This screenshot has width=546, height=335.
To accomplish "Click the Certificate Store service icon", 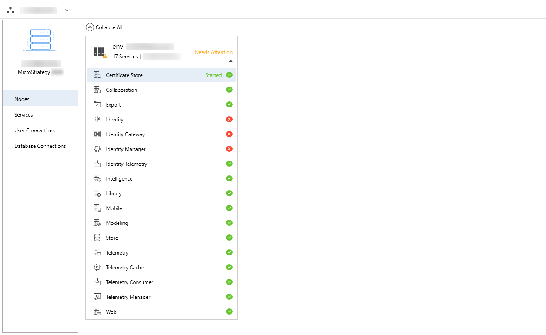I will click(97, 75).
